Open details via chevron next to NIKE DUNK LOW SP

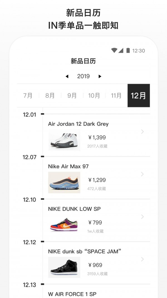coord(142,216)
